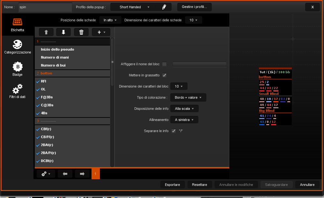The height and width of the screenshot is (198, 324).
Task: Toggle the 2BA/Ft(r) stat checkmark
Action: pyautogui.click(x=38, y=153)
